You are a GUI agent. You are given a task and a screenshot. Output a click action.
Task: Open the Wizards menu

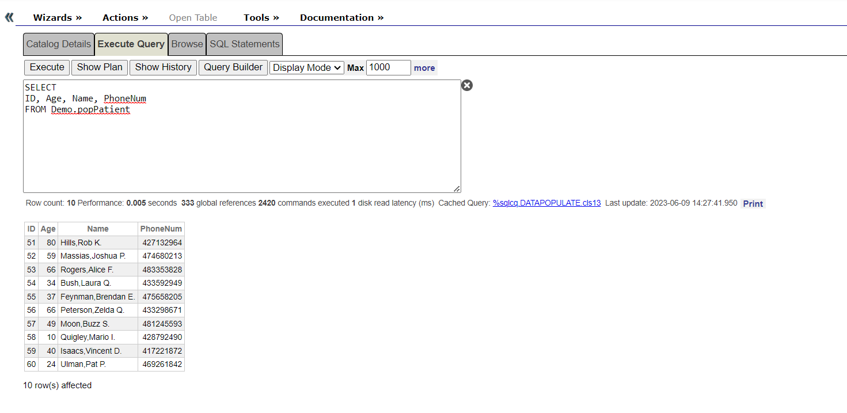pos(57,17)
